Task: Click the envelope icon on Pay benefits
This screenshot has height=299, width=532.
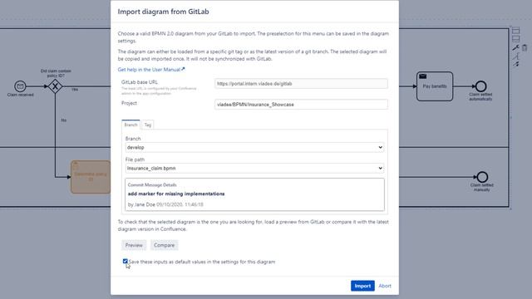Action: 423,76
